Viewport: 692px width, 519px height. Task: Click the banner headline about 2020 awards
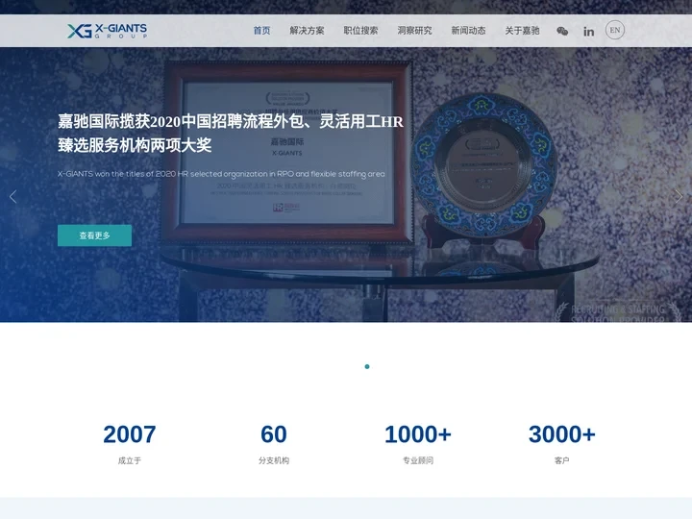point(231,133)
